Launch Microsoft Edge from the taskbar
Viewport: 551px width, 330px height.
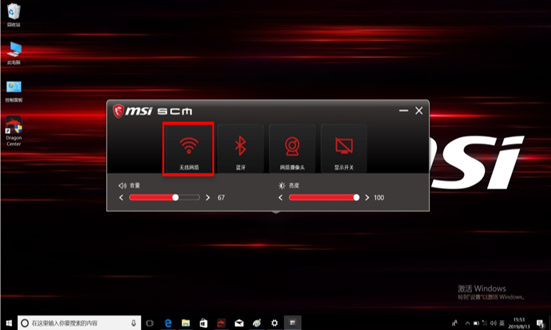(x=168, y=322)
